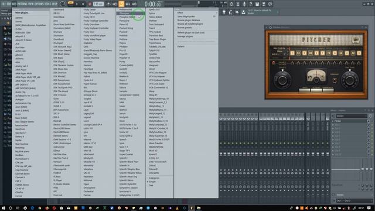Image resolution: width=375 pixels, height=211 pixels.
Task: Open the Pitcher window options arrow
Action: (267, 28)
